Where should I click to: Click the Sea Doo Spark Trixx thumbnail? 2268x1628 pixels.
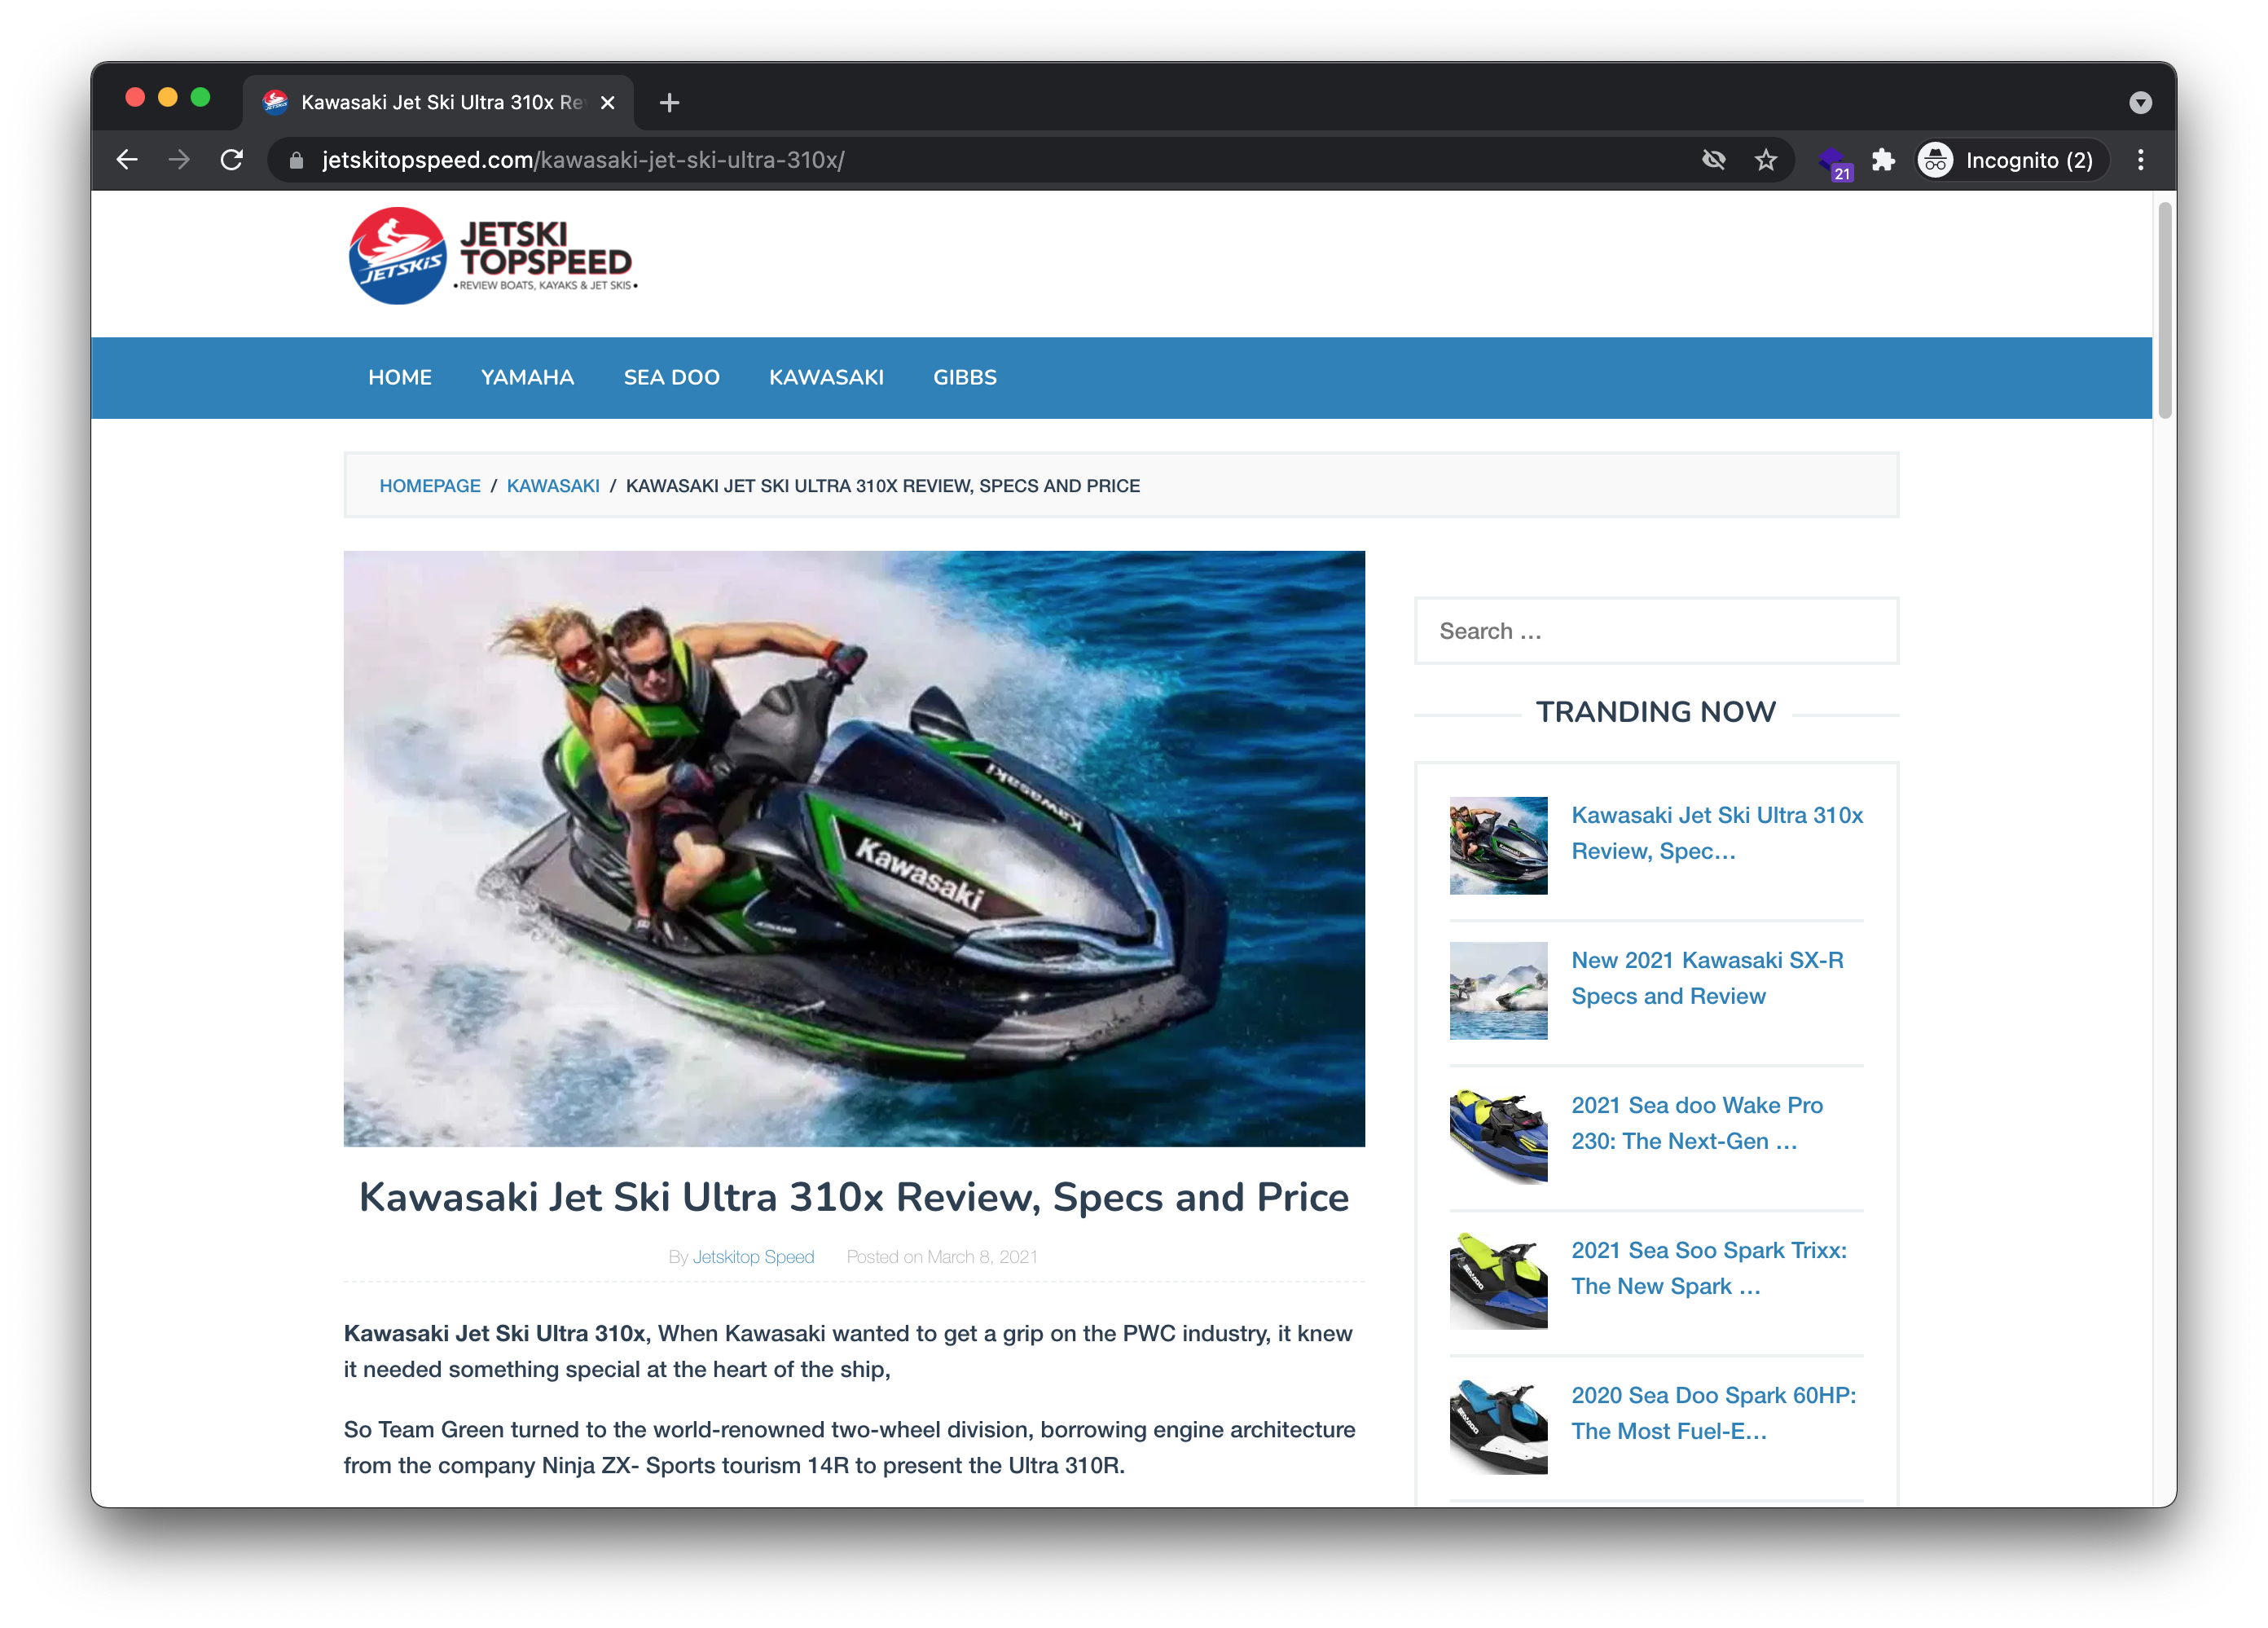[1498, 1281]
